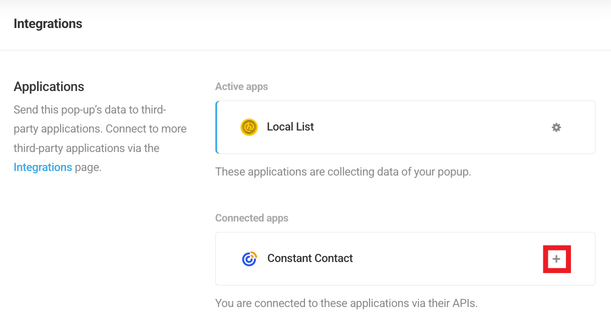Click the Active apps section label

[241, 86]
